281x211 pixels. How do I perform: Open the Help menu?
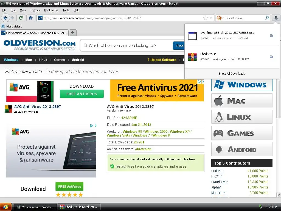[77, 10]
